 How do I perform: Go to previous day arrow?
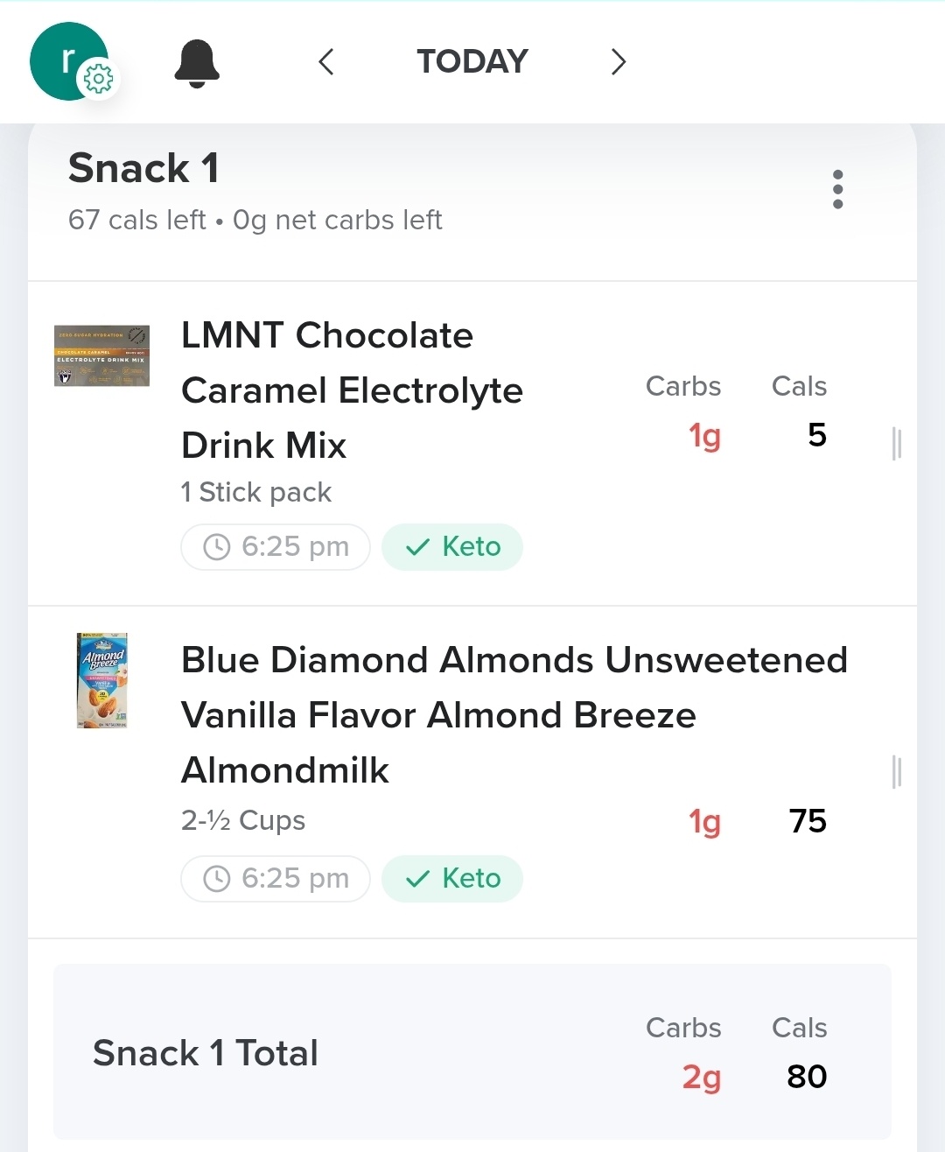point(326,62)
